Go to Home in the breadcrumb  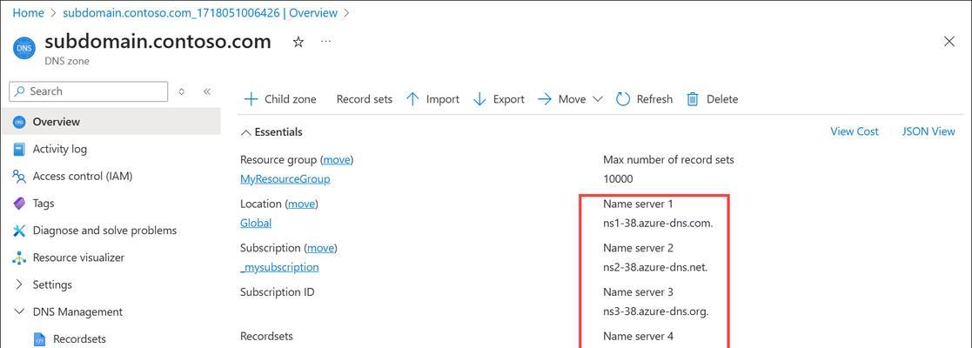click(29, 12)
